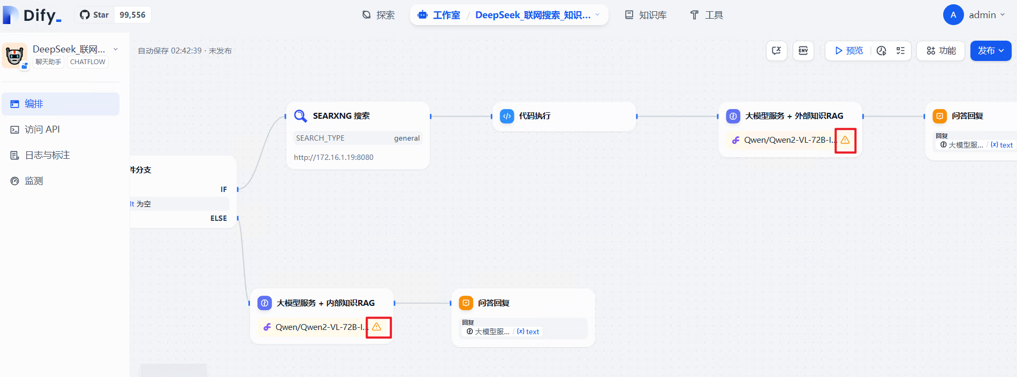Click the 监测 gauge icon

[15, 181]
